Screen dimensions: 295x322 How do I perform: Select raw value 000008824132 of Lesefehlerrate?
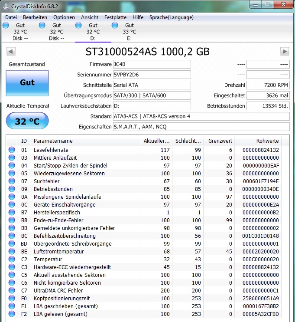coord(261,150)
